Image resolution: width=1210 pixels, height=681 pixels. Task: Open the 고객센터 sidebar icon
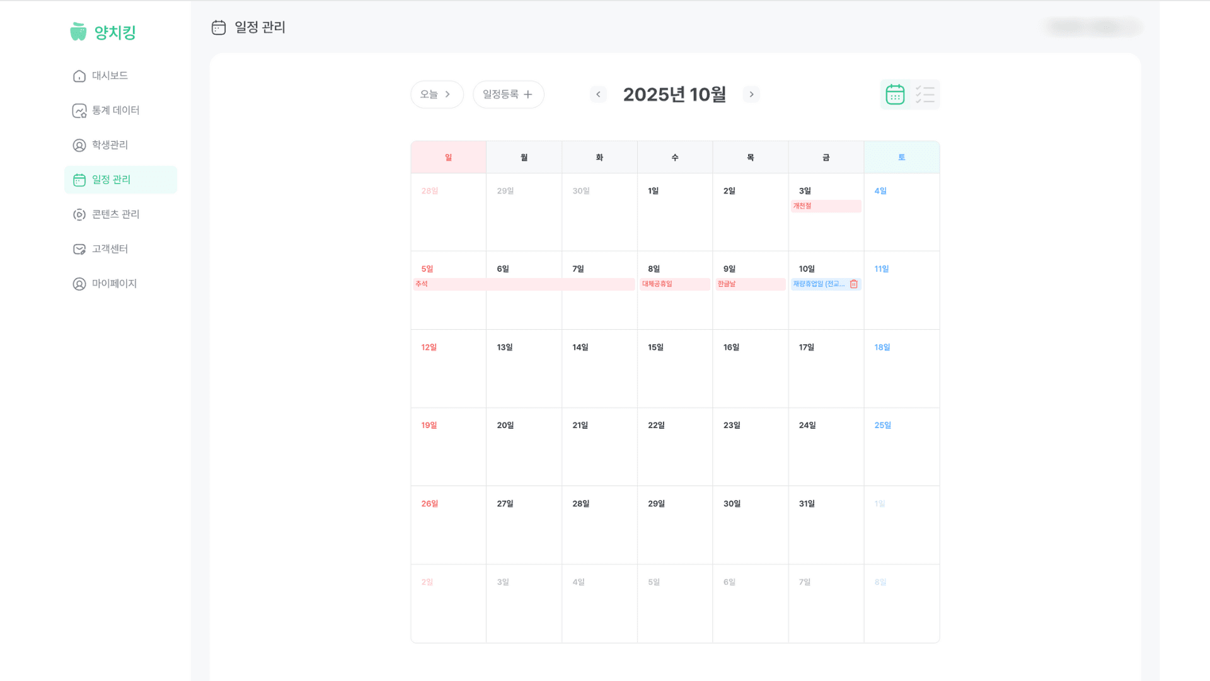click(x=79, y=250)
